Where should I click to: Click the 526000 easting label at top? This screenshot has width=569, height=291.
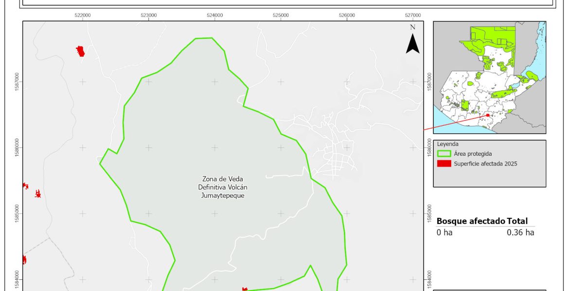click(x=346, y=15)
